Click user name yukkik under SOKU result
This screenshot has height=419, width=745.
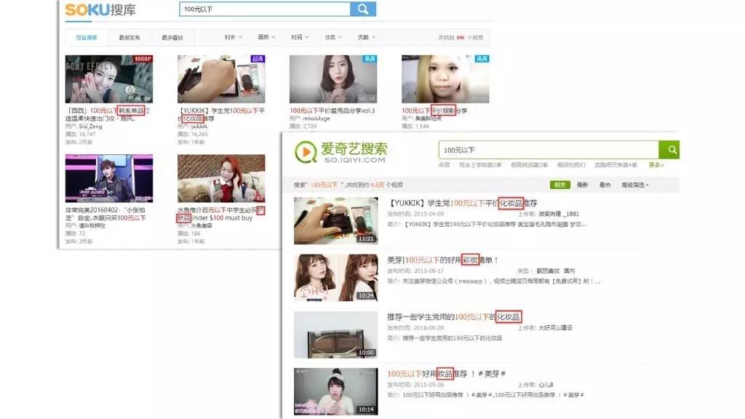click(199, 127)
